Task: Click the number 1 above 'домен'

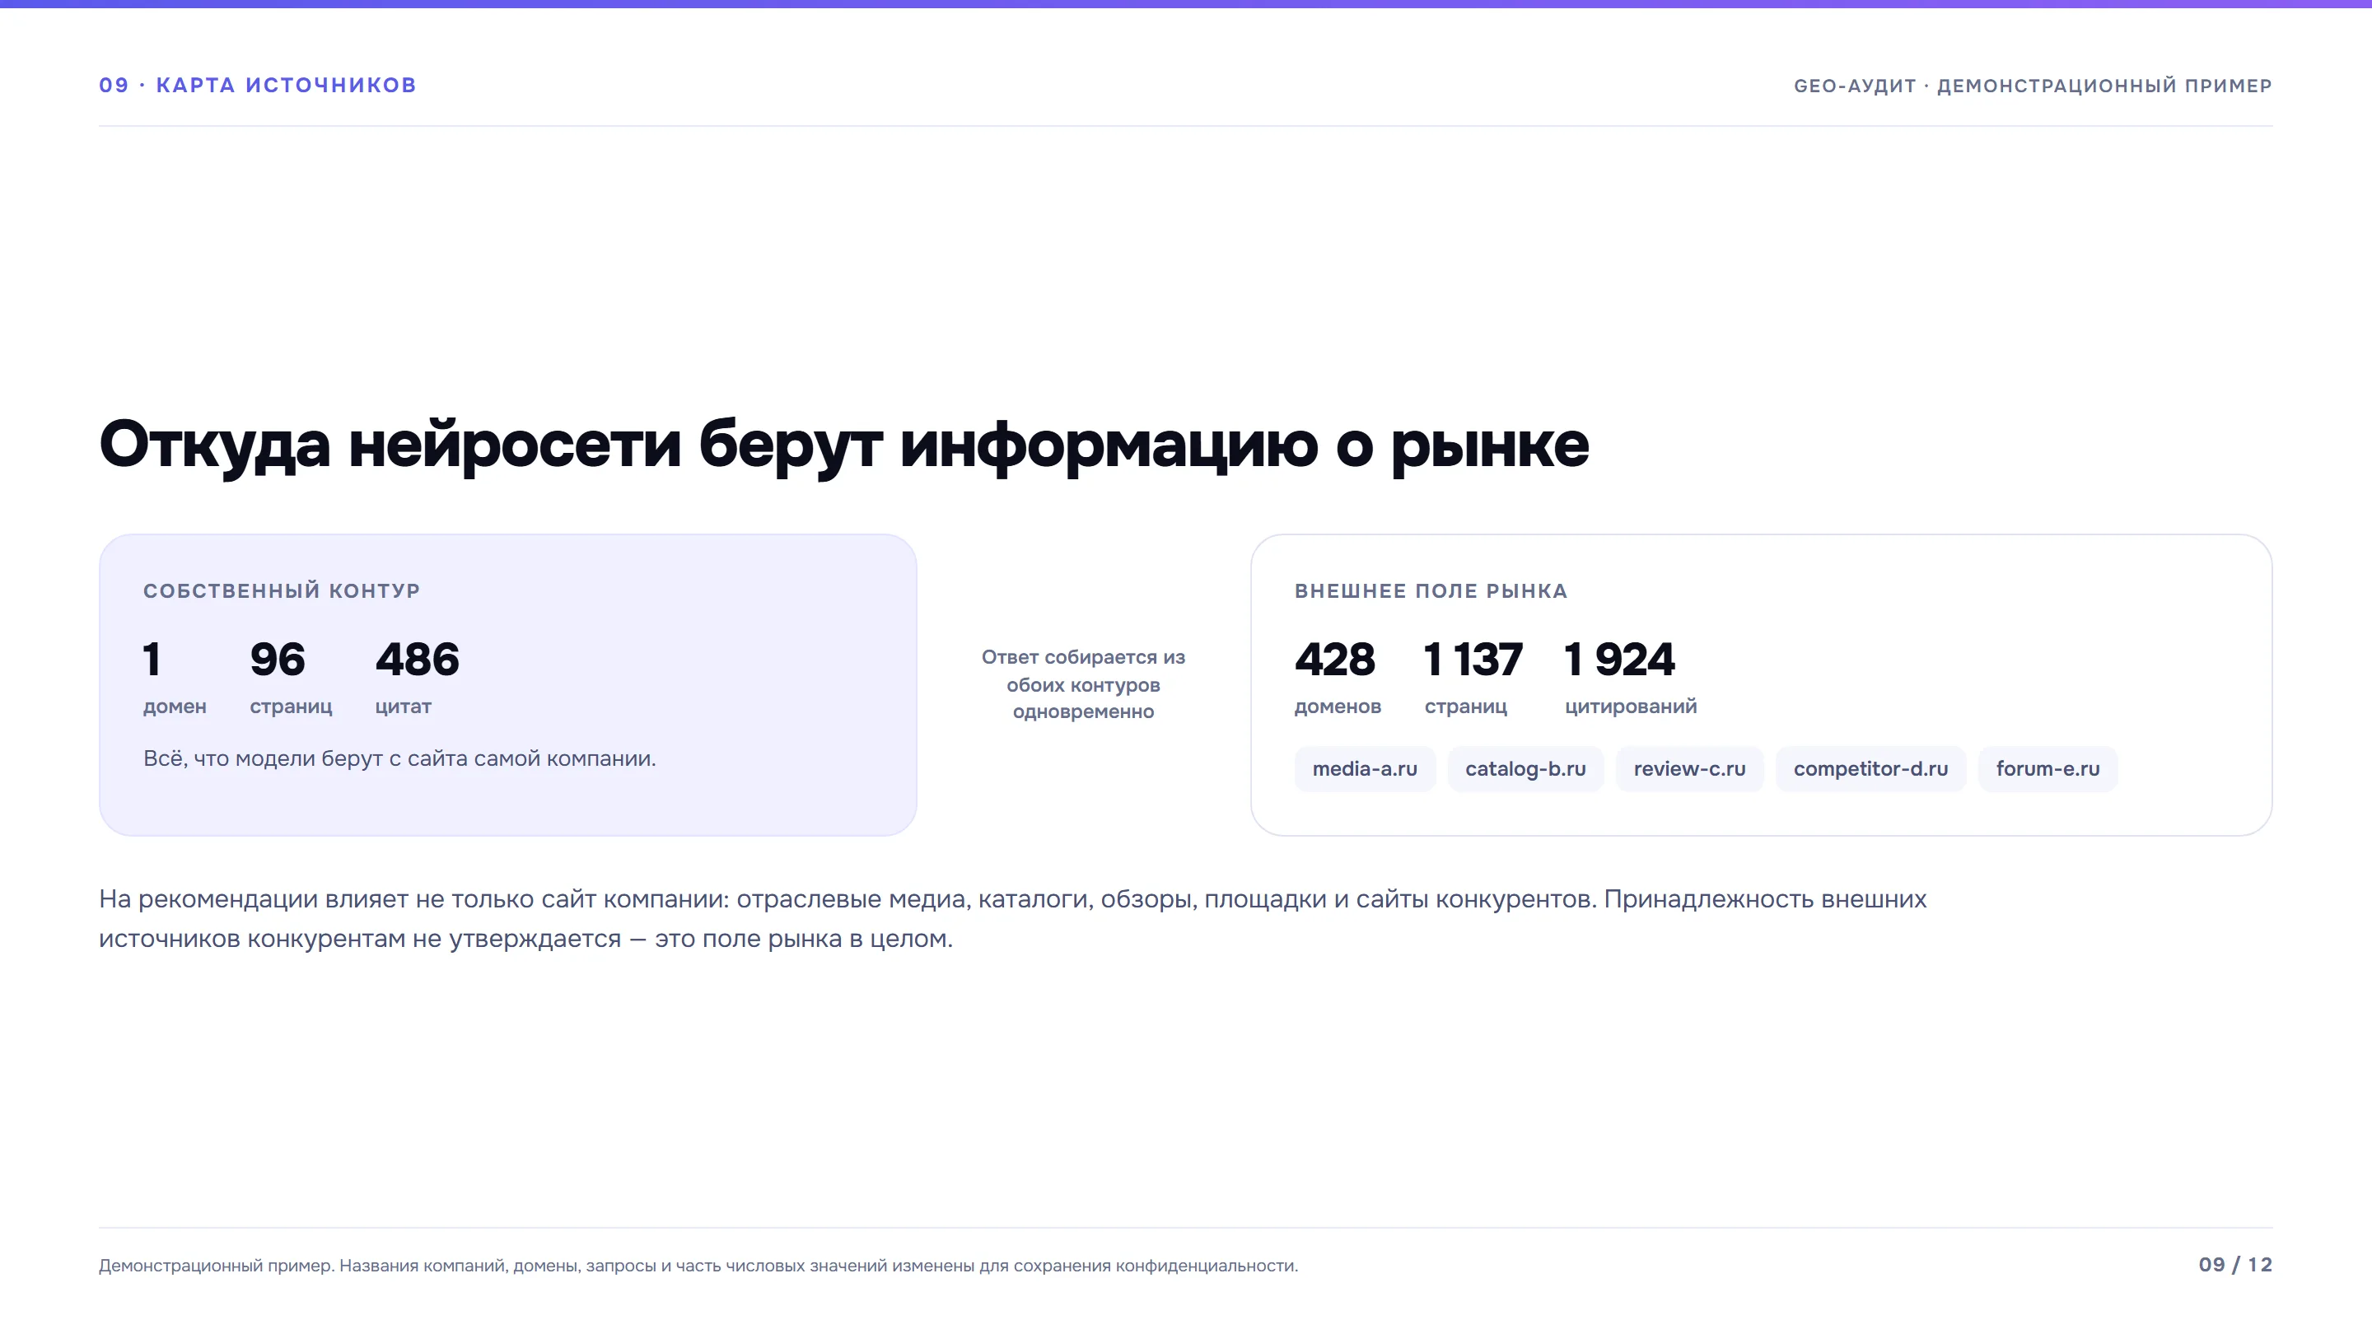Action: pos(152,659)
